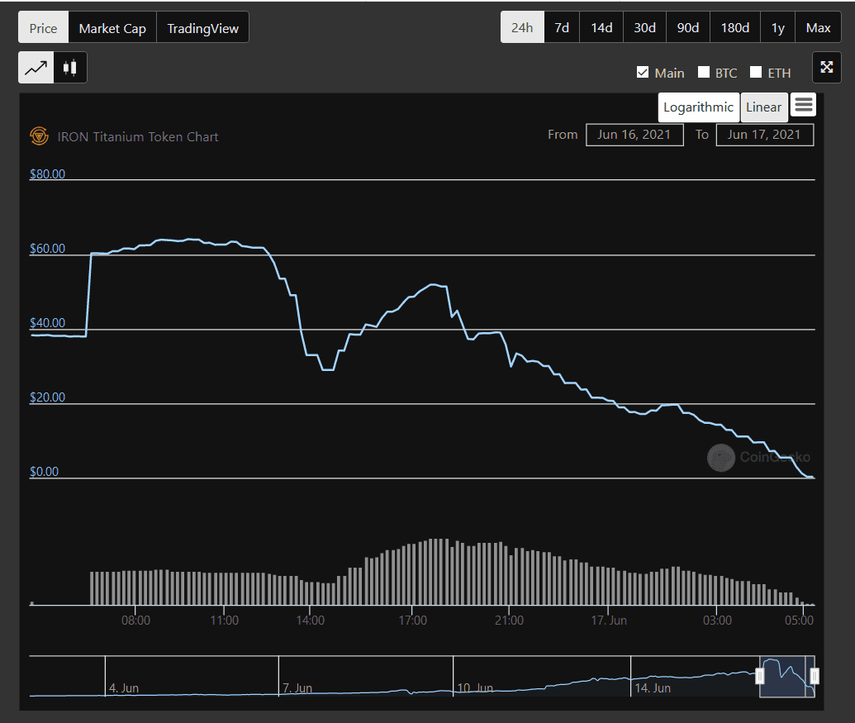Set scale to Logarithmic
855x723 pixels.
pyautogui.click(x=698, y=107)
